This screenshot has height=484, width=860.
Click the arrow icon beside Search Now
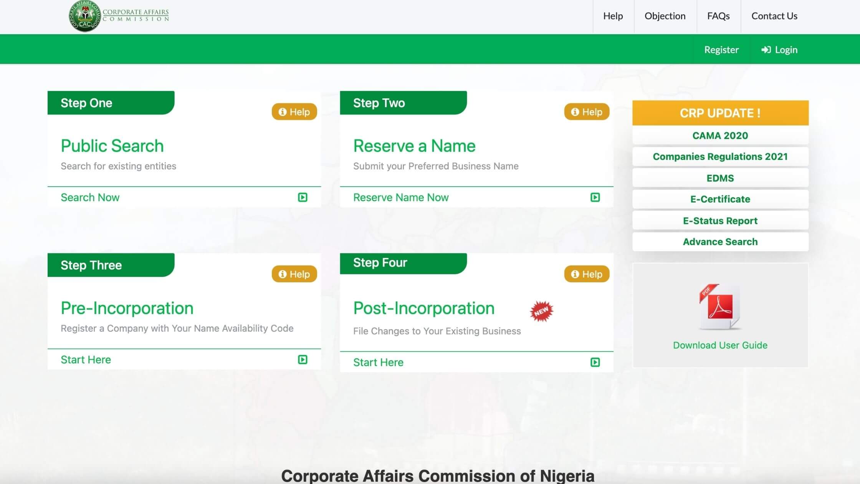[303, 197]
